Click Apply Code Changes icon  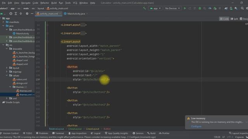pyautogui.click(x=195, y=8)
